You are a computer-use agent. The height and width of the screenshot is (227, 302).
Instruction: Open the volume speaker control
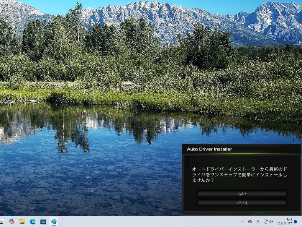(271, 221)
